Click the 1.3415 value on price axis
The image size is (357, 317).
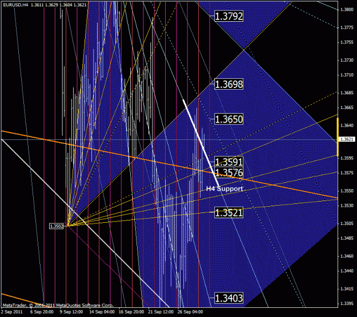[347, 289]
